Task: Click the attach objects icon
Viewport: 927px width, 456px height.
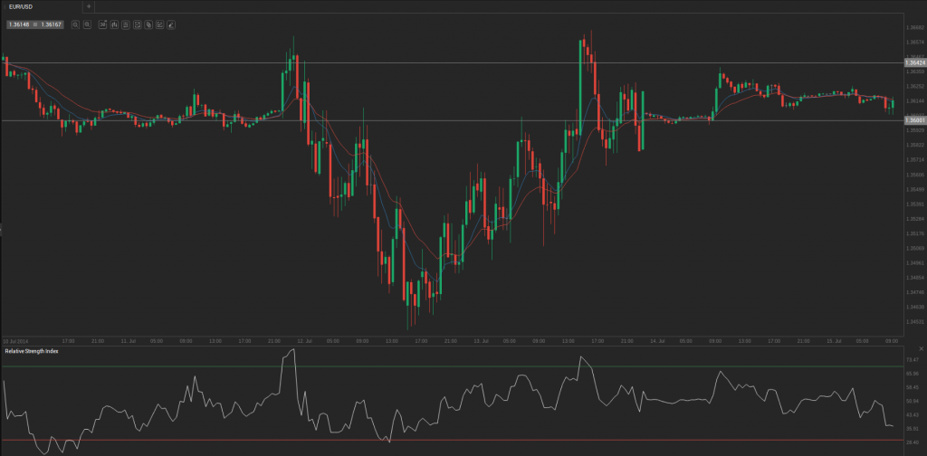Action: (x=148, y=24)
